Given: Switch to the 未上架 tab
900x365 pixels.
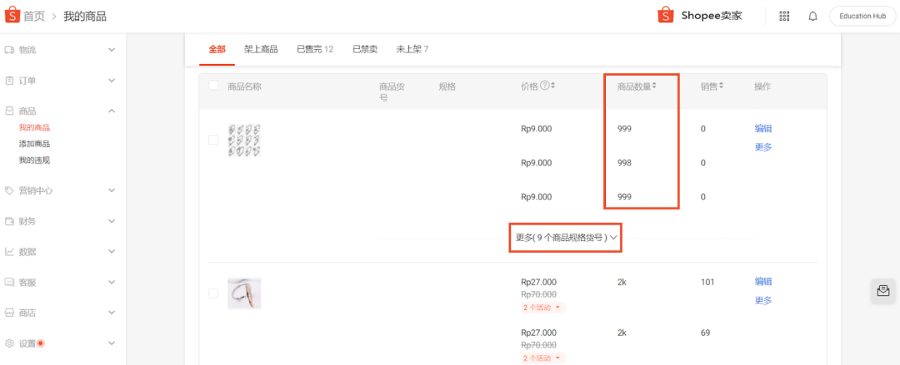Looking at the screenshot, I should point(412,49).
